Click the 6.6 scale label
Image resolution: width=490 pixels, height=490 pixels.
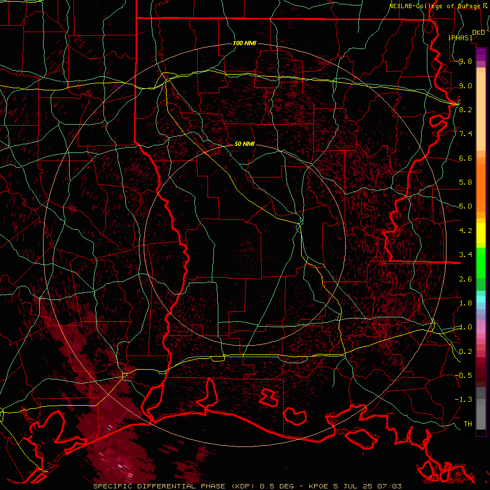pos(465,158)
